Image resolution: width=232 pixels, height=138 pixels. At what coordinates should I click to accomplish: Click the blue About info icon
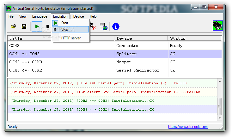coord(116,26)
